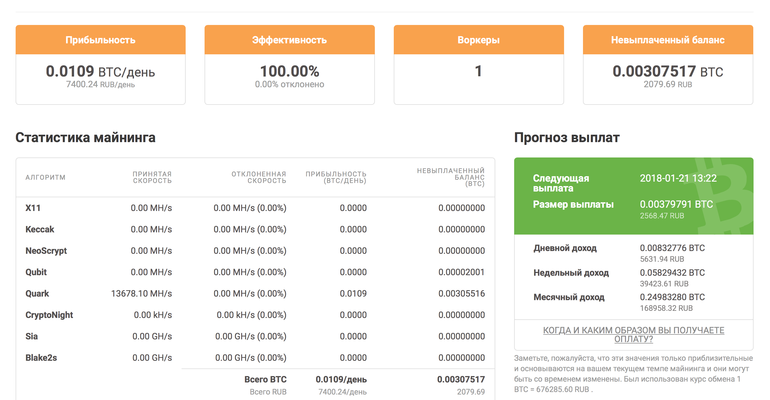This screenshot has width=770, height=400.
Task: Click total RUB profitability 7400.24/день
Action: 342,392
